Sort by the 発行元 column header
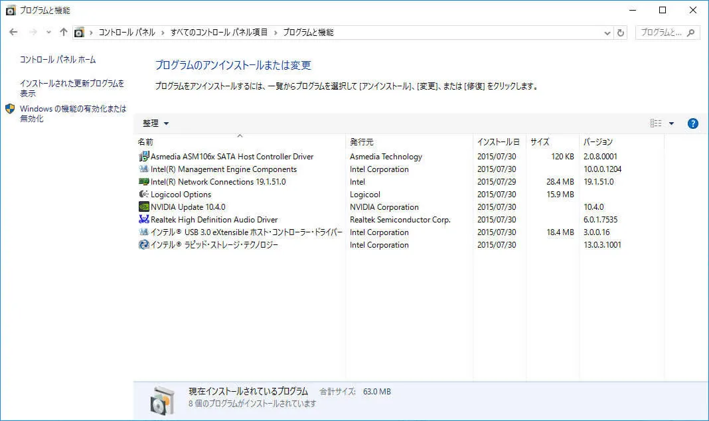 click(410, 142)
